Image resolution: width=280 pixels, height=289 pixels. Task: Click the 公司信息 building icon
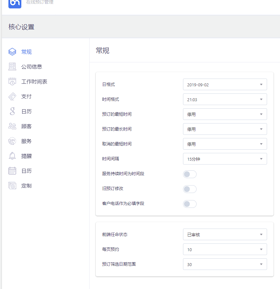(12, 67)
